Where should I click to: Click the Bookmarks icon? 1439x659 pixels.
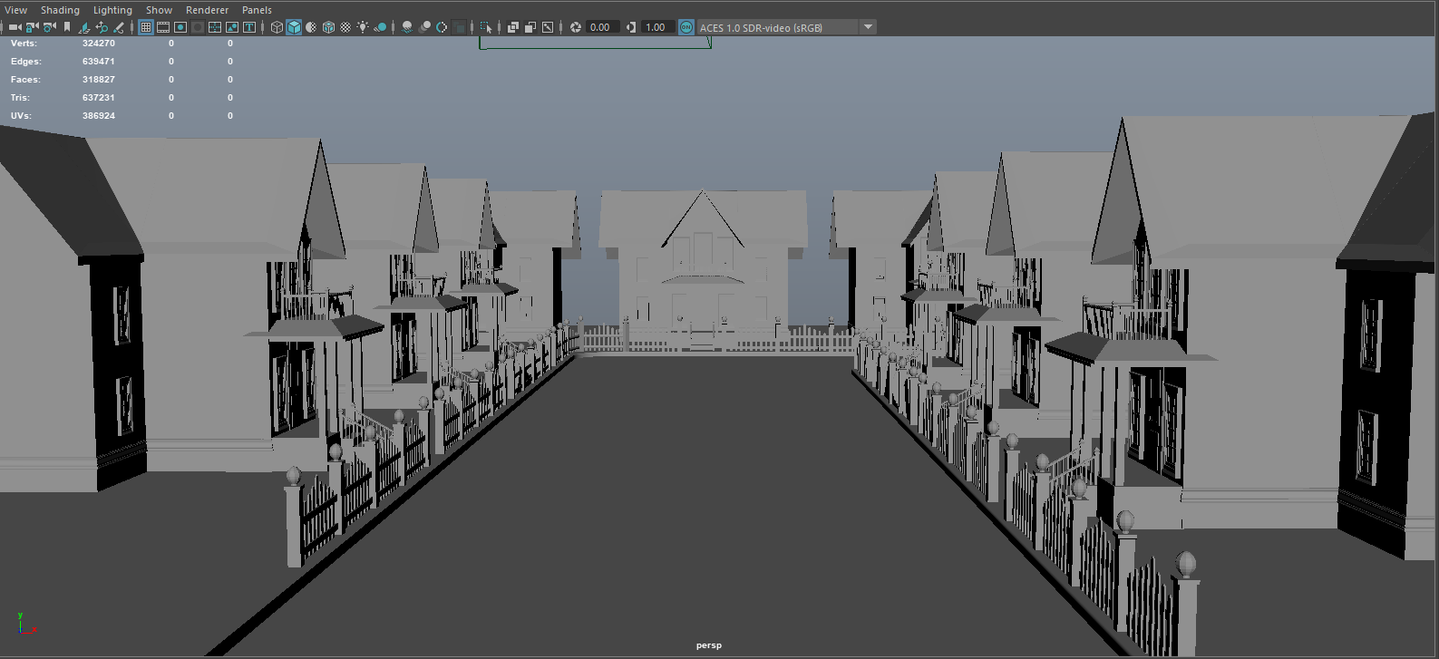coord(67,27)
